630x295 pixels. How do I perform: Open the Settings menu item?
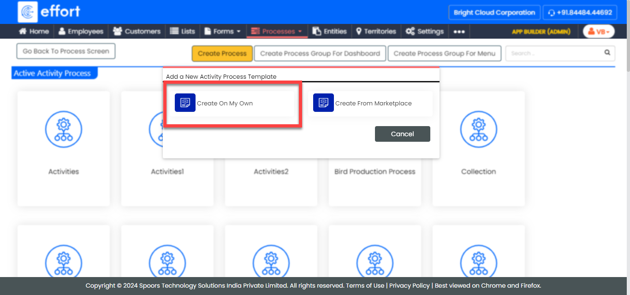pyautogui.click(x=425, y=32)
